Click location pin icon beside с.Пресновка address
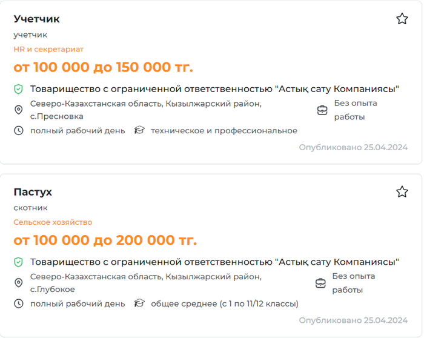Image resolution: width=424 pixels, height=338 pixels. (19, 110)
